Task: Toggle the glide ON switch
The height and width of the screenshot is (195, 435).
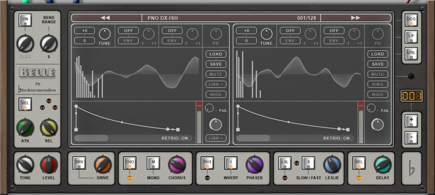Action: (25, 20)
